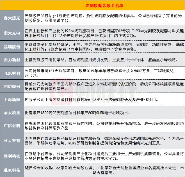Click the 上海新阳 company label
The width and height of the screenshot is (185, 177).
click(x=12, y=100)
